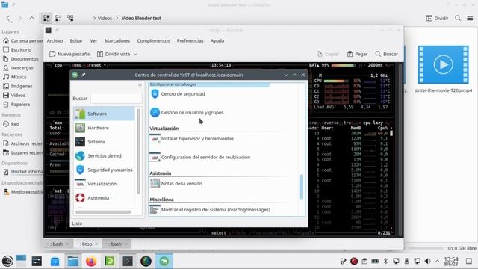The image size is (478, 269).
Task: Click Dividir button in Dolphin toolbar
Action: click(437, 18)
